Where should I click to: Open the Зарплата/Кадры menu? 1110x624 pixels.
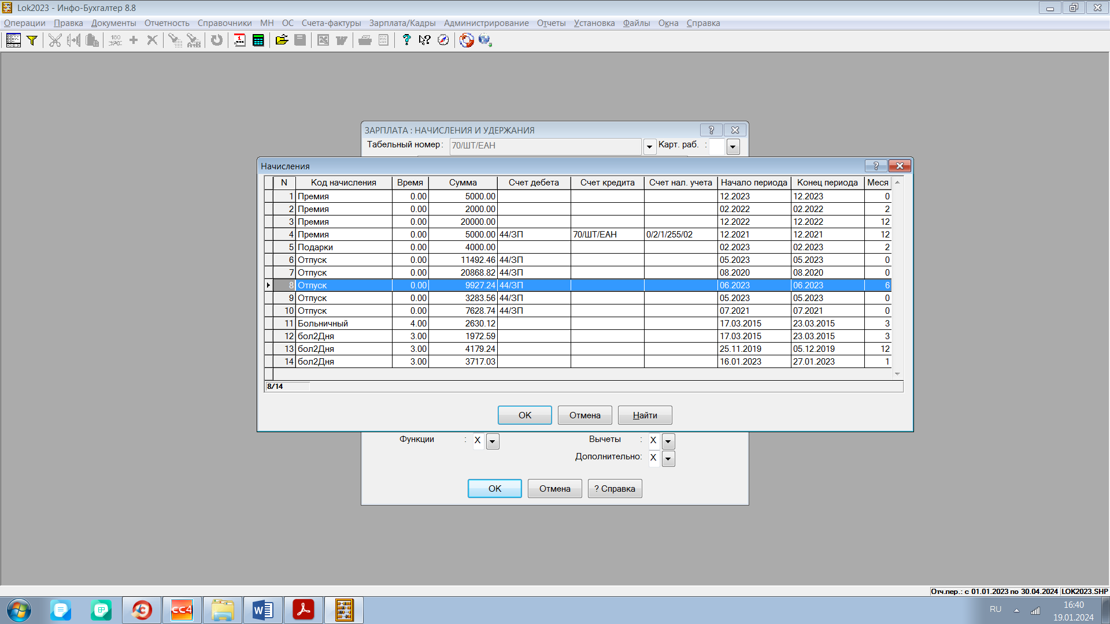(402, 23)
